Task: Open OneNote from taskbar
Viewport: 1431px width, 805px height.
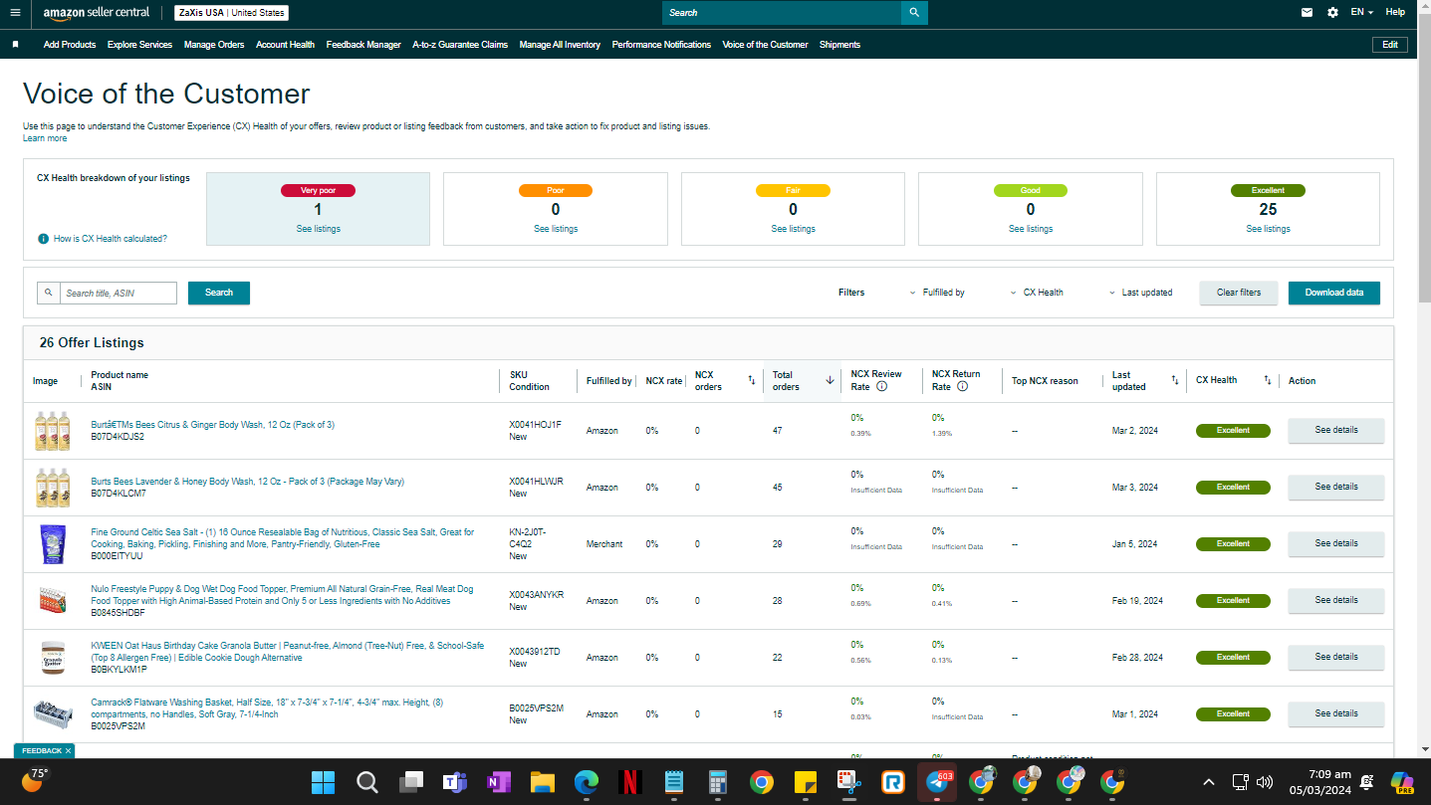Action: (x=499, y=783)
